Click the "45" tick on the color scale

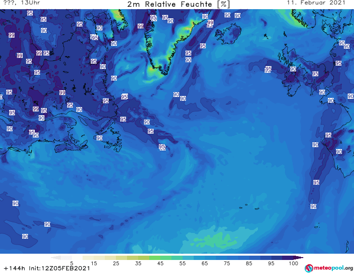(x=160, y=263)
